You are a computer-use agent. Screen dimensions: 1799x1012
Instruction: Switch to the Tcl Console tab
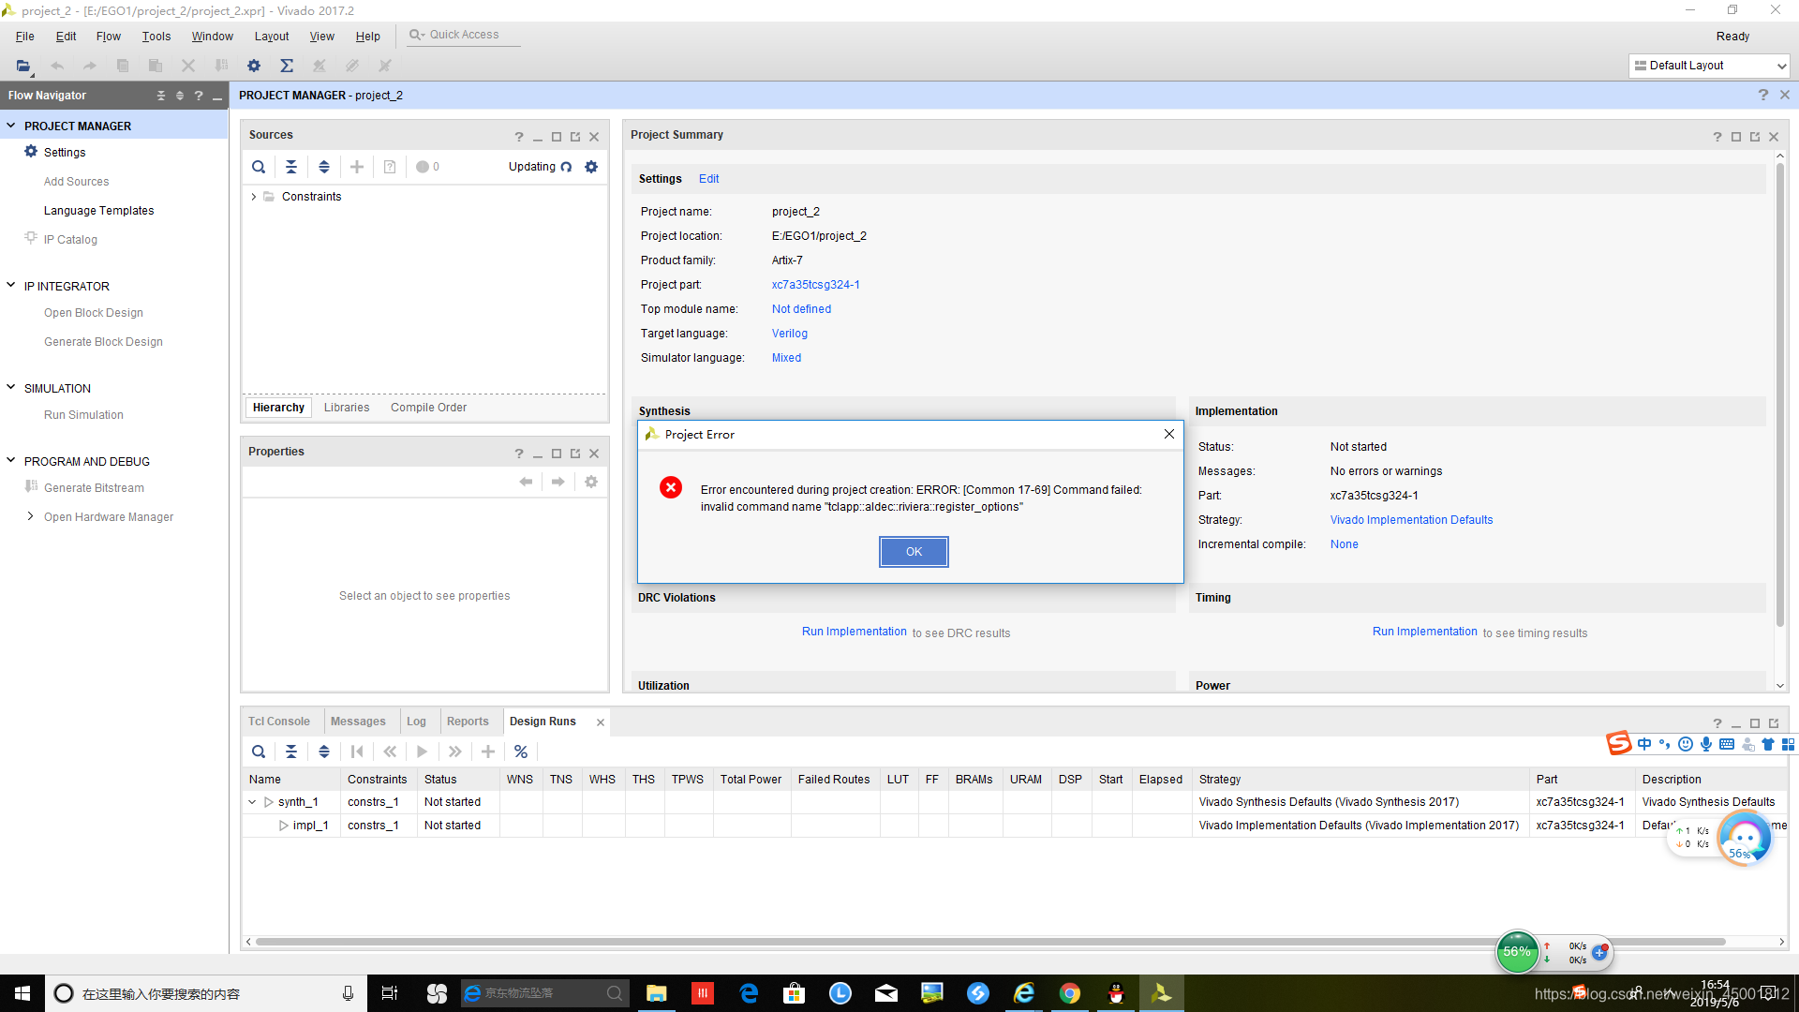279,722
